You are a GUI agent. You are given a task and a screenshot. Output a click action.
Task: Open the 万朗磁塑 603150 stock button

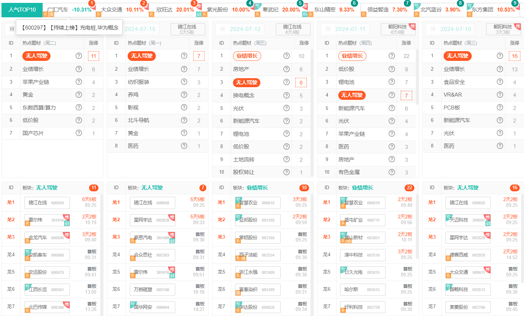click(152, 290)
